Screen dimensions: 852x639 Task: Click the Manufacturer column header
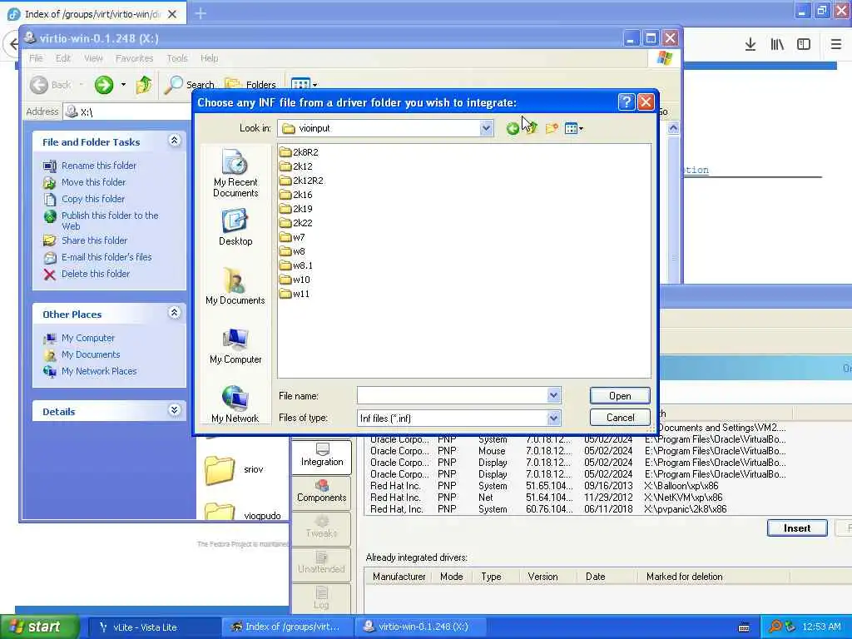(399, 577)
